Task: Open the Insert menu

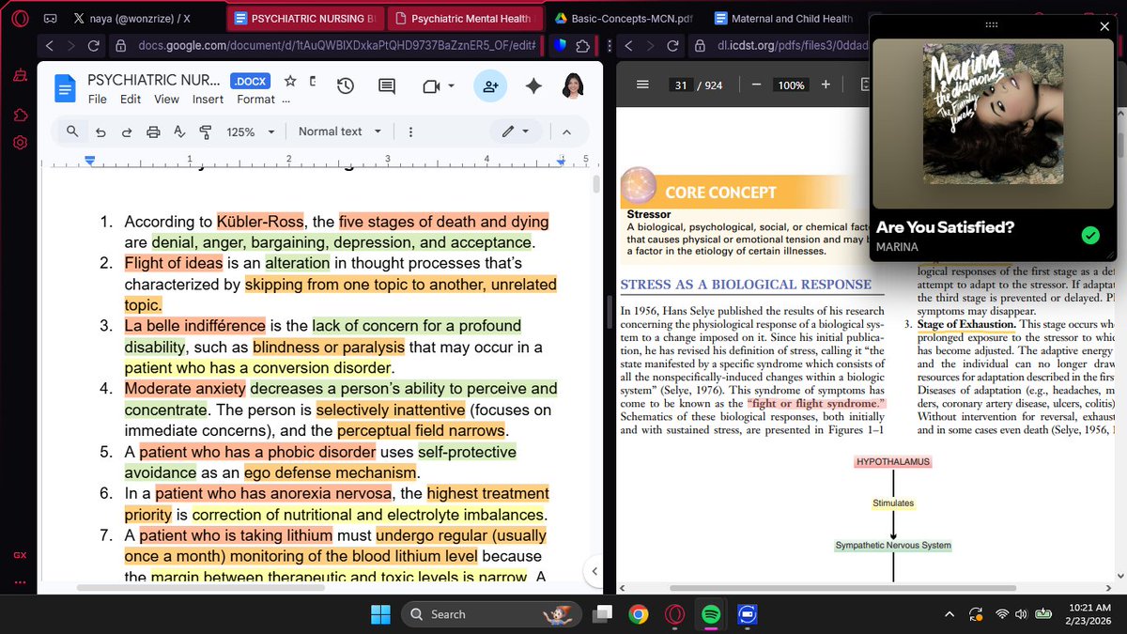Action: click(208, 99)
